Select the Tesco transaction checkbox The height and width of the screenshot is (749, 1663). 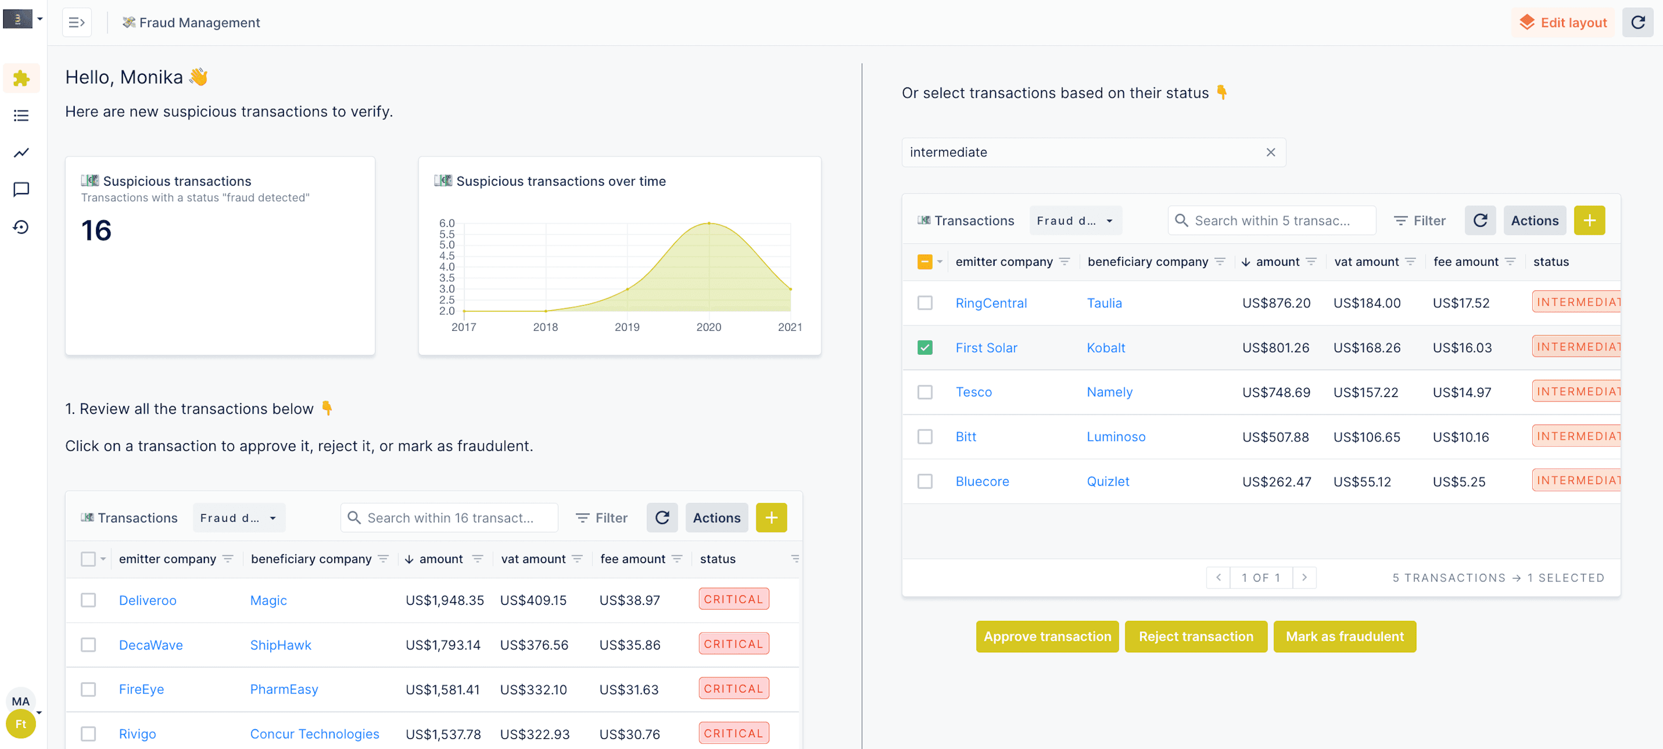[x=925, y=392]
